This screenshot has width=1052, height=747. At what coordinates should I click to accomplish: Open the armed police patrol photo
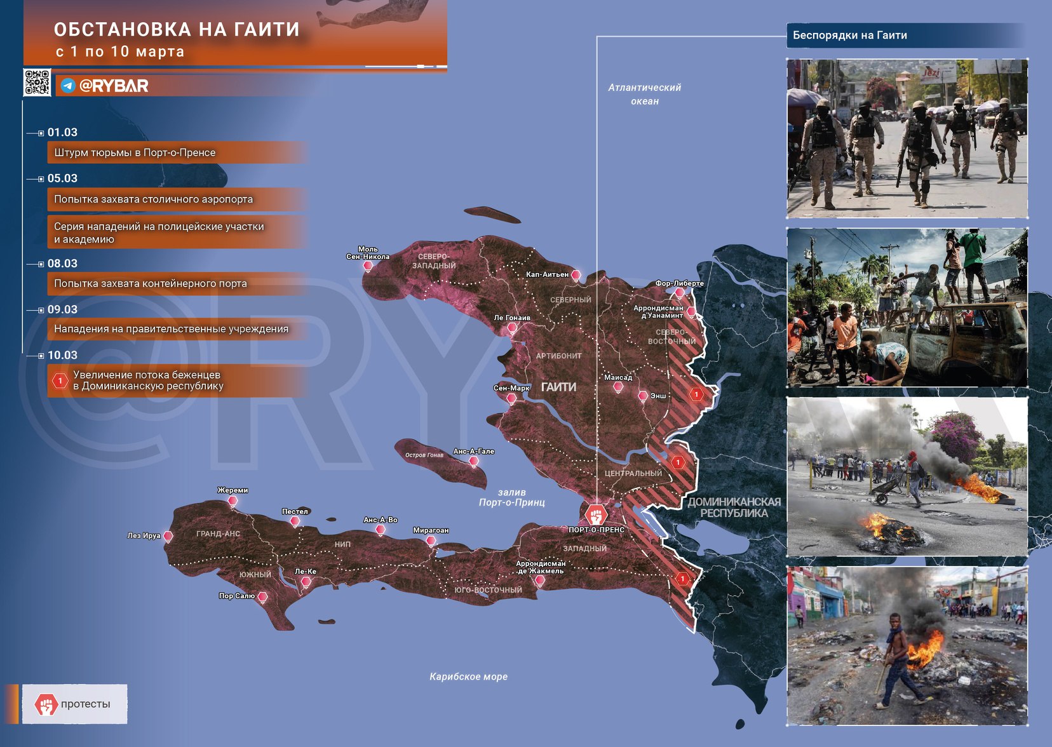[x=907, y=138]
